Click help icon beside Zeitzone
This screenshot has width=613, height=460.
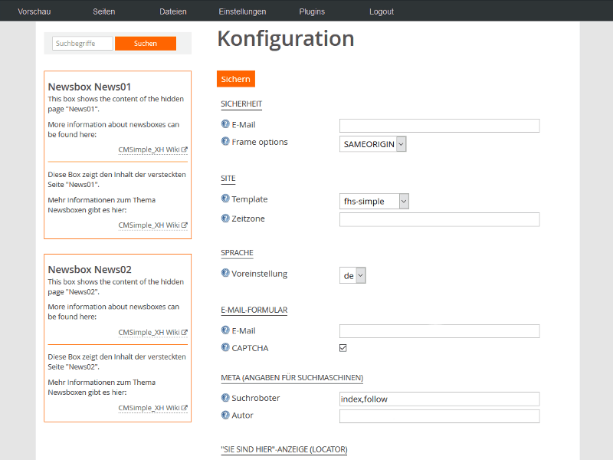click(x=225, y=218)
